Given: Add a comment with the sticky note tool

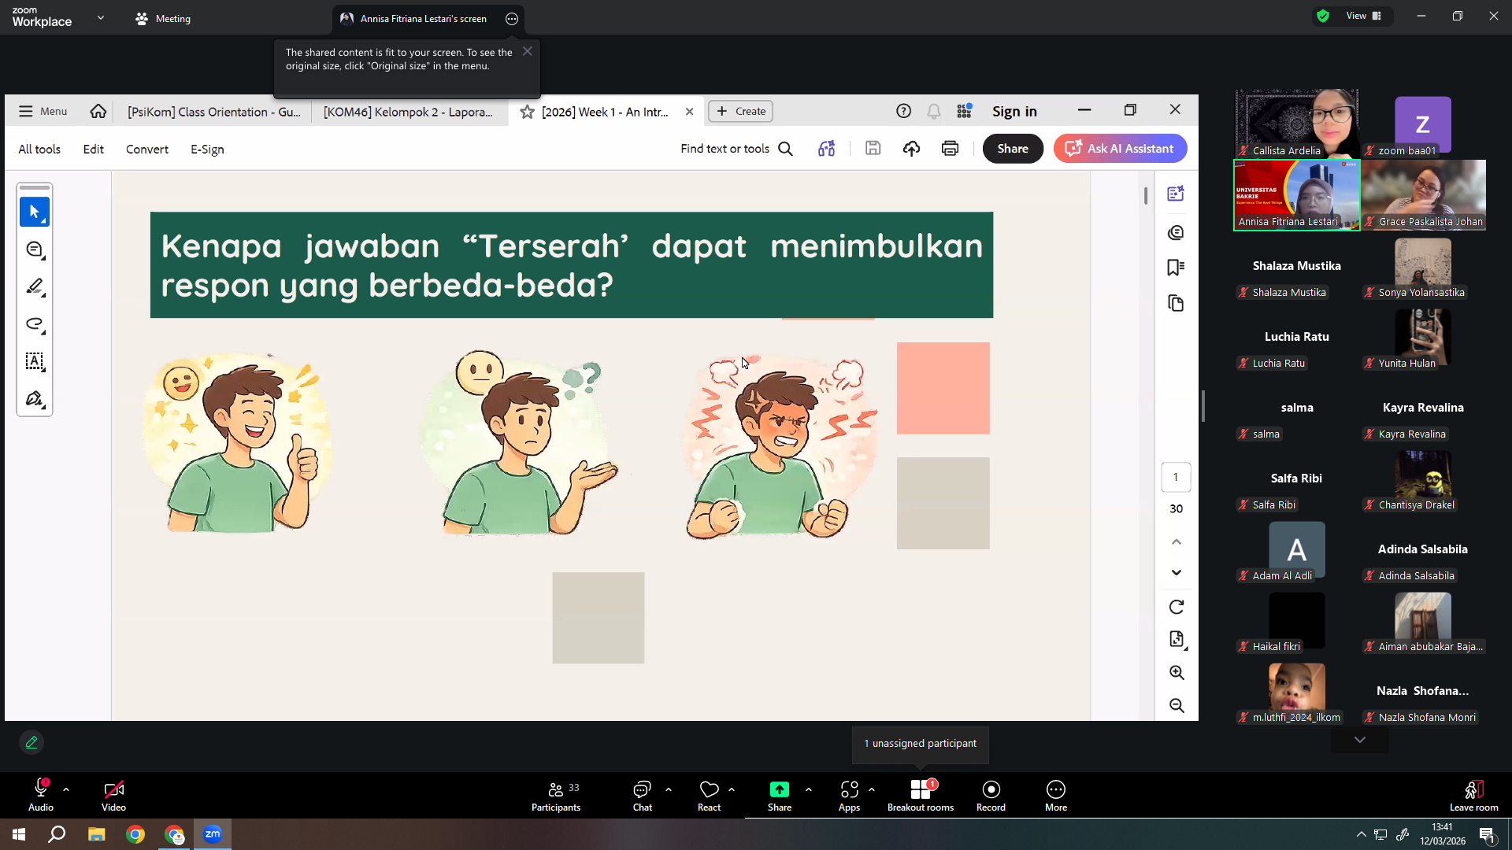Looking at the screenshot, I should [x=35, y=249].
